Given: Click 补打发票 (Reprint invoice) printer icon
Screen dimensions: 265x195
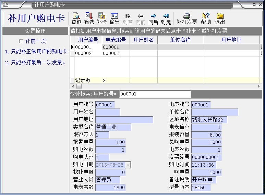Looking at the screenshot, I should click(186, 18).
